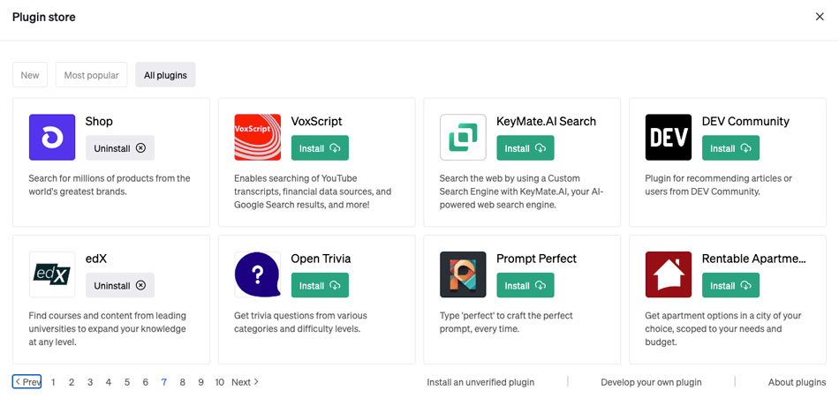Click the DEV Community logo
Image resolution: width=839 pixels, height=398 pixels.
[x=669, y=138]
